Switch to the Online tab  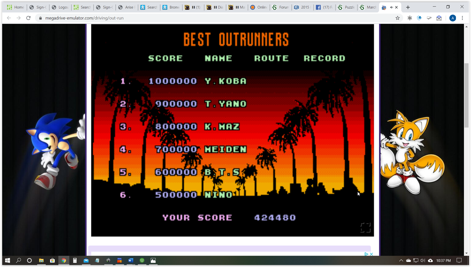258,7
